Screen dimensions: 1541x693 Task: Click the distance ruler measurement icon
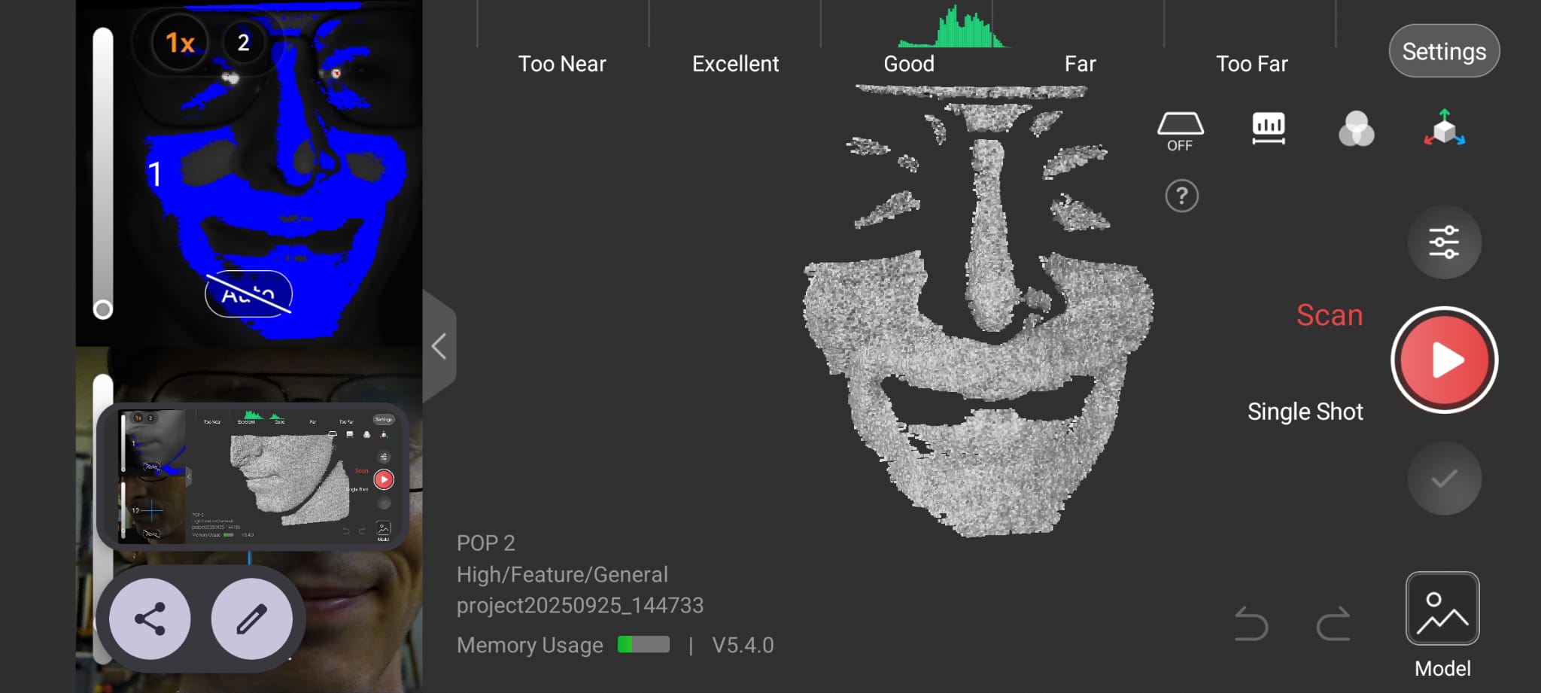point(1268,129)
